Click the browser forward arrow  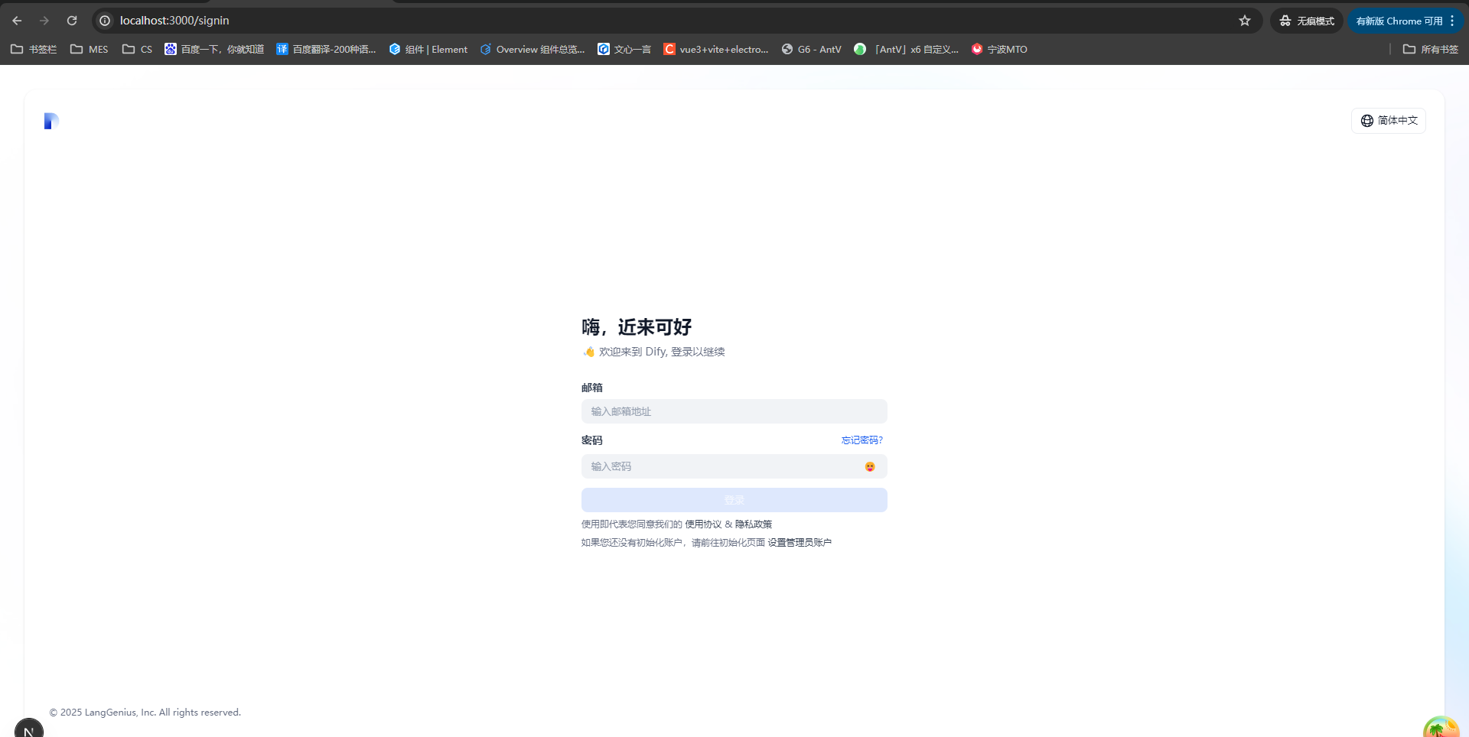44,21
